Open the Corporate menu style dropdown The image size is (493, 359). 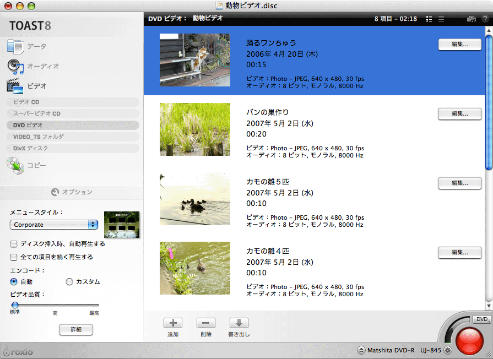tap(54, 225)
